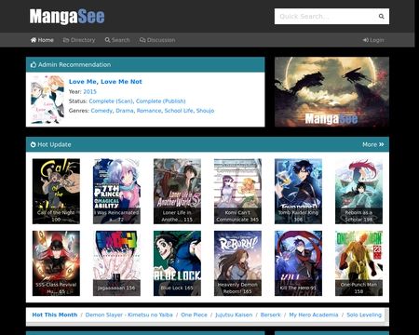Open One Piece hot link
Image resolution: width=419 pixels, height=335 pixels.
(194, 315)
